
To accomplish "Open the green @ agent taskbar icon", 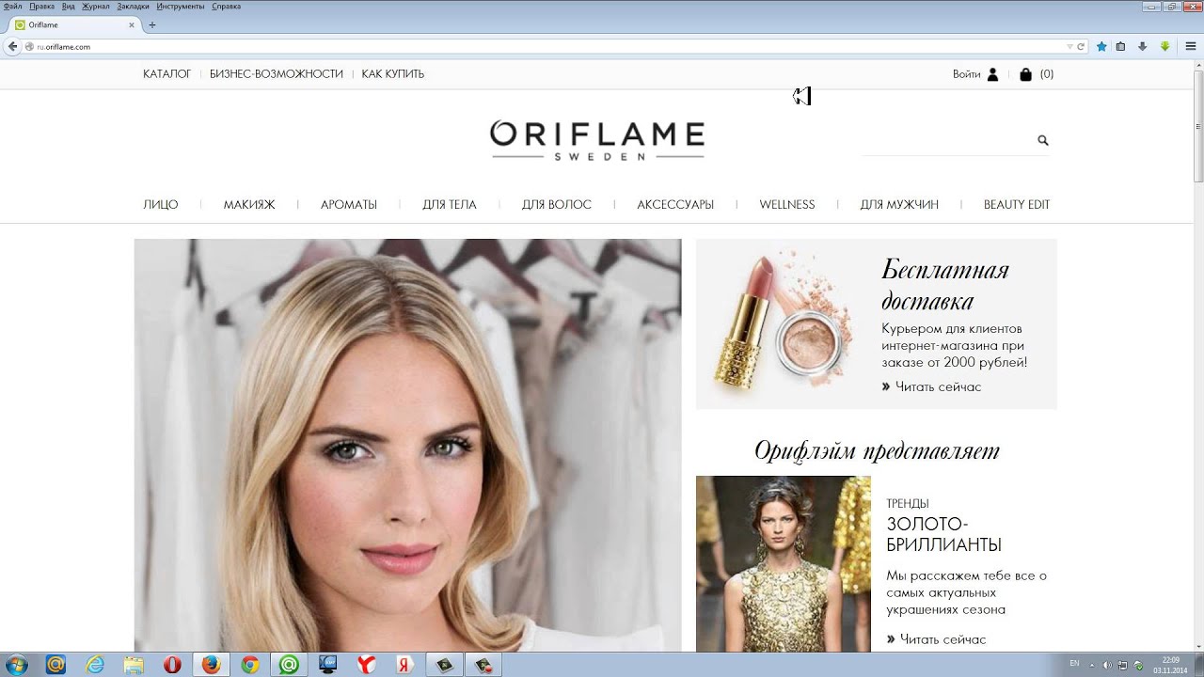I will tap(289, 665).
